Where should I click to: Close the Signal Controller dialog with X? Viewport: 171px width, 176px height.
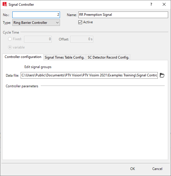coord(164,4)
